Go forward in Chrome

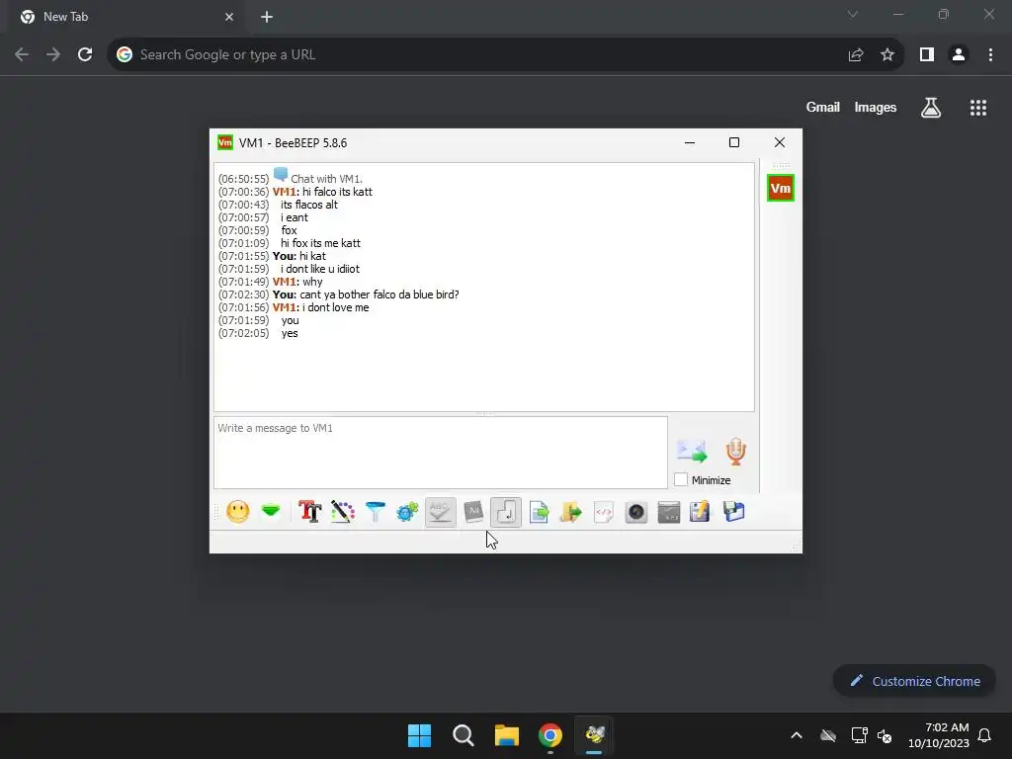click(53, 55)
